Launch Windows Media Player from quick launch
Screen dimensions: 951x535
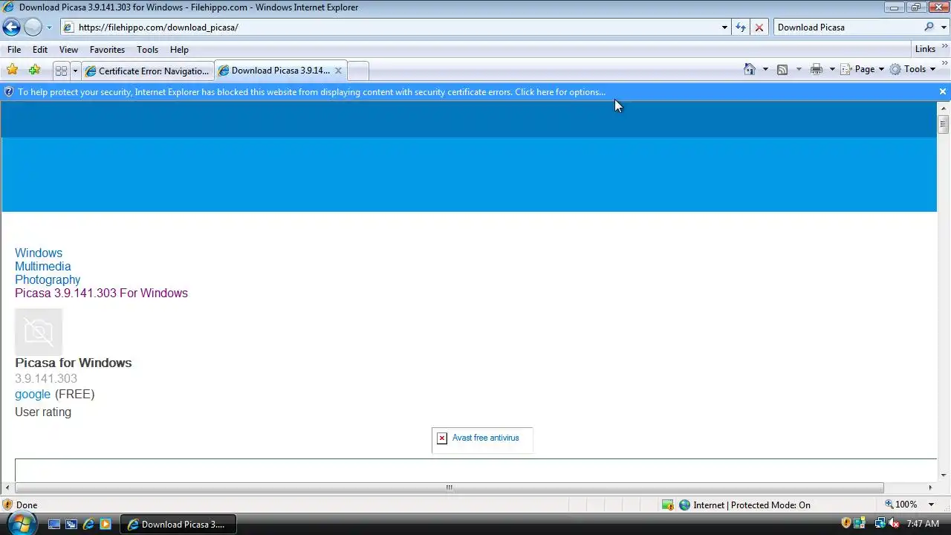coord(106,524)
